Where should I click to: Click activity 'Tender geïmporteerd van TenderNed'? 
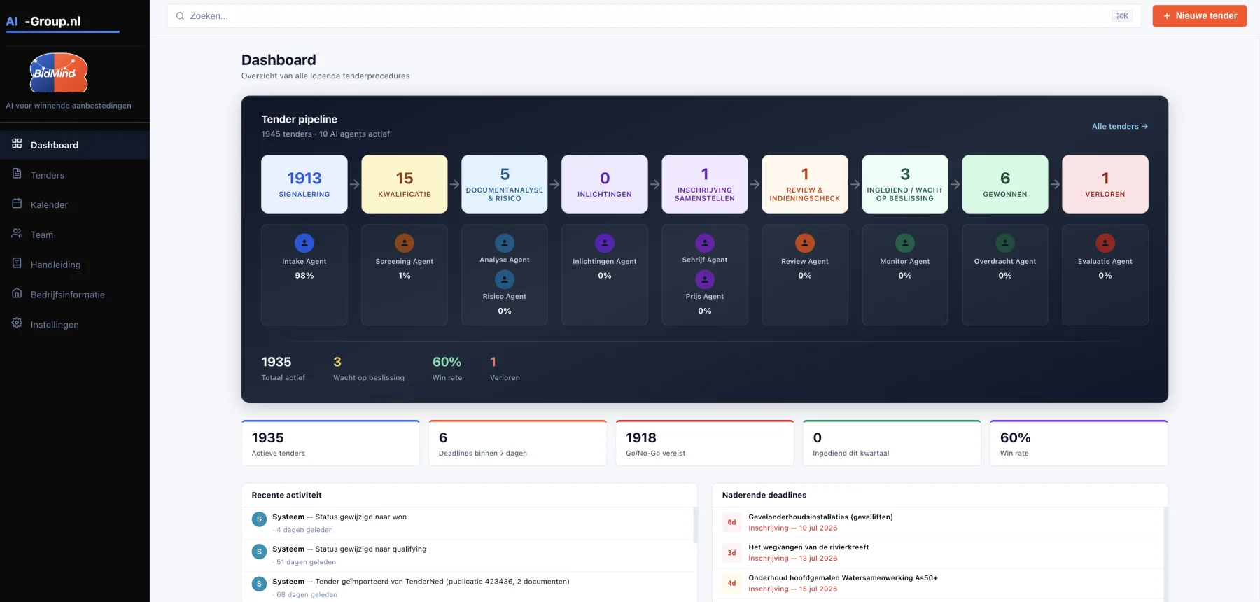(468, 587)
